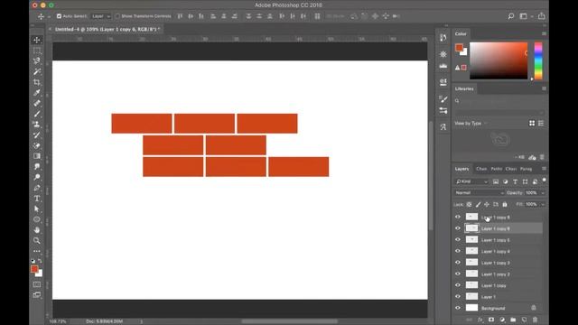Open the Kind filter dropdown
Screen dimensions: 578x325
pyautogui.click(x=471, y=181)
